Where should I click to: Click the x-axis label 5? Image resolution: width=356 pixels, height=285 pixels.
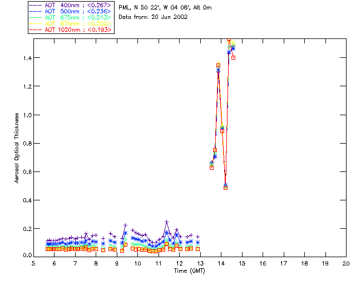[x=33, y=263]
